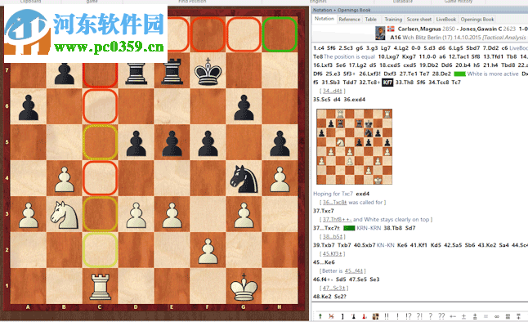
Task: Jump to move 26.Lxf3! in notation
Action: point(369,74)
